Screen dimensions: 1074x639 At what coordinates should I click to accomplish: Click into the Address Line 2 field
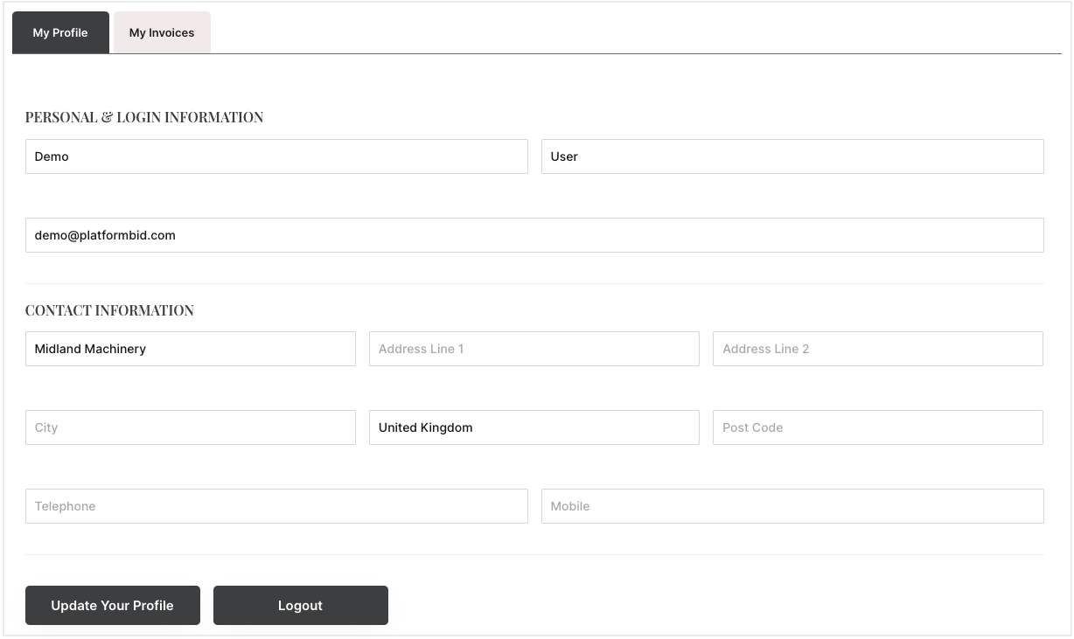877,349
